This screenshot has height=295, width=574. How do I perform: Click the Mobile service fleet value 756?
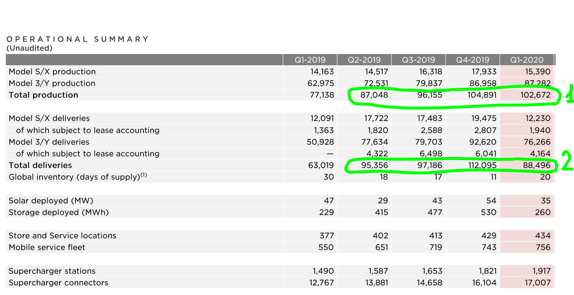(x=543, y=247)
